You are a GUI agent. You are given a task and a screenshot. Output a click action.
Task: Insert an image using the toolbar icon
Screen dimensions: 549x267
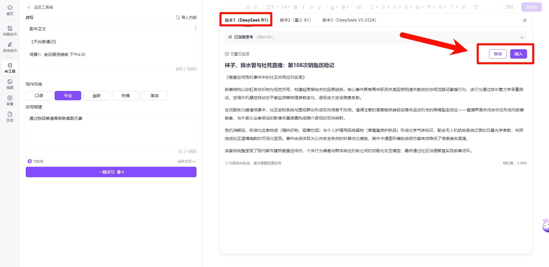coord(359,7)
